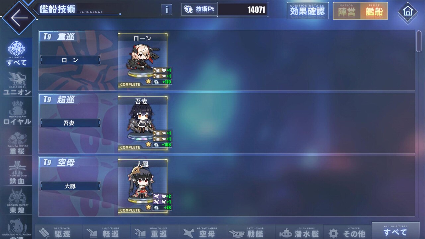
Task: Switch toggle to Fleet 艦船 view
Action: pos(374,11)
